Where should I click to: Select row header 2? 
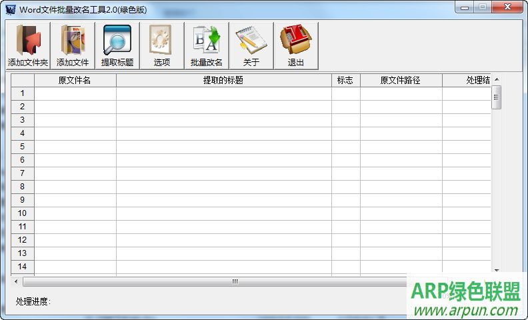point(23,107)
